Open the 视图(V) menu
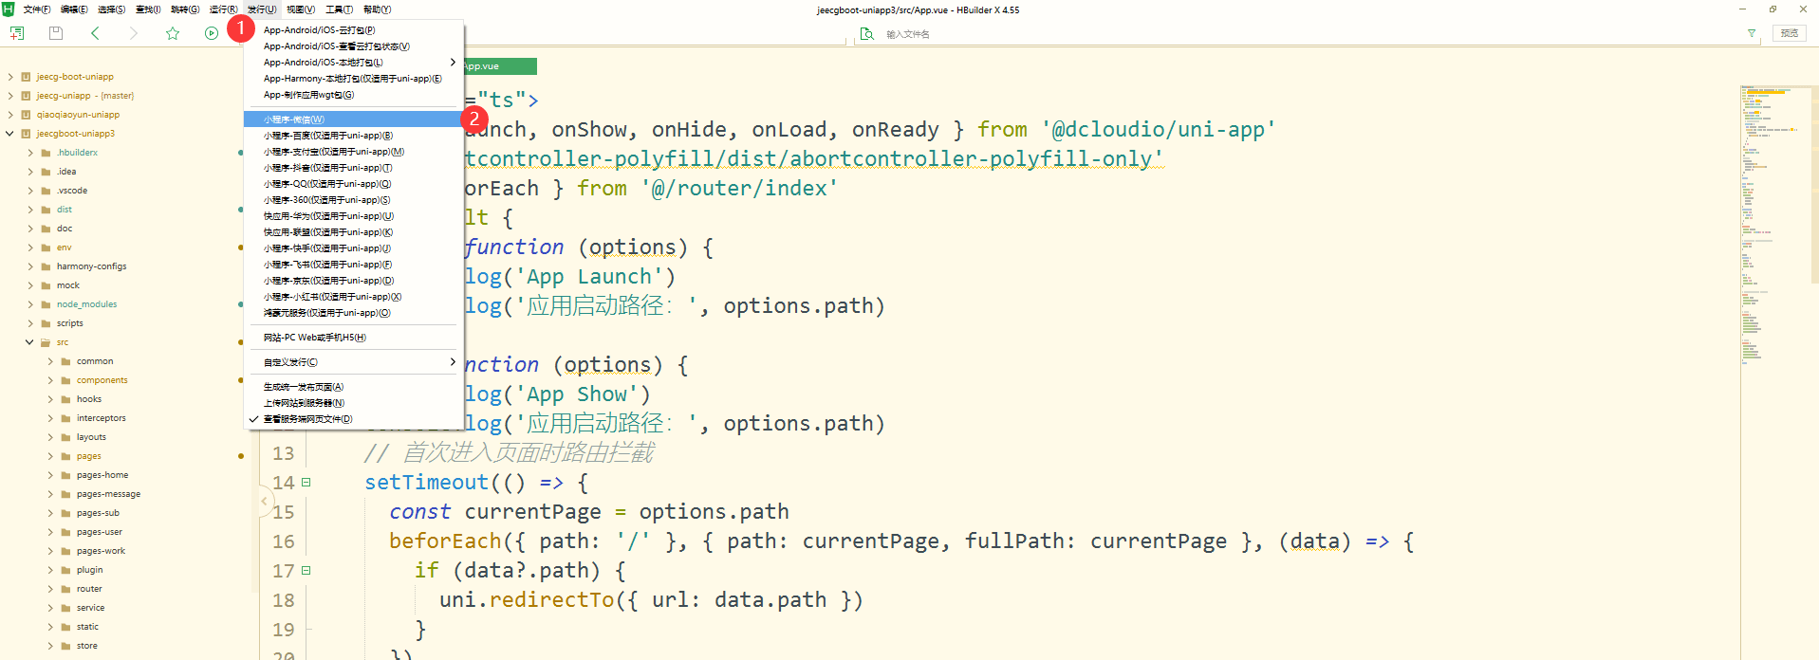 (301, 9)
